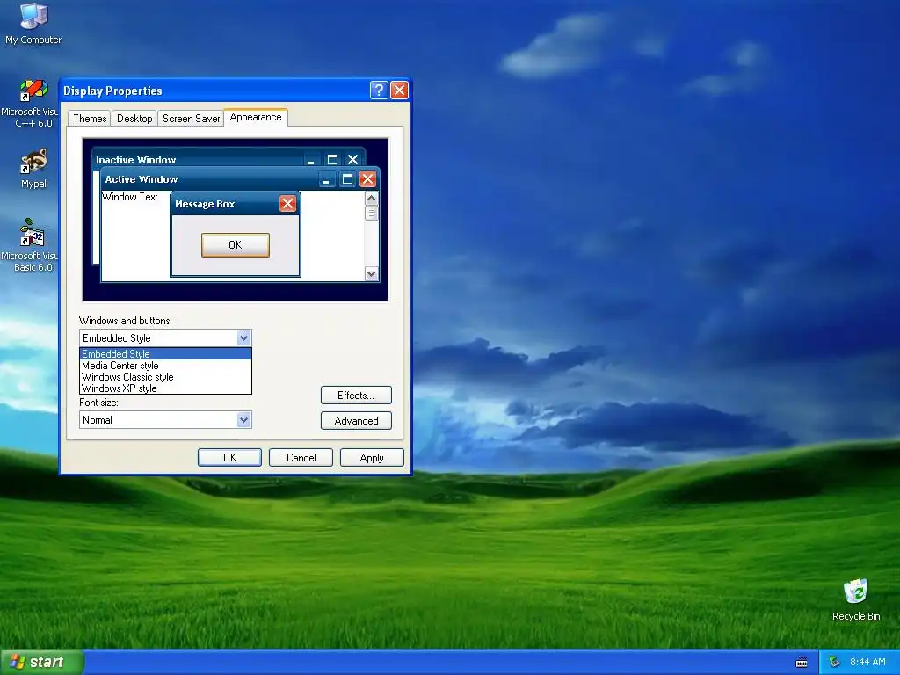
Task: Click the Message Box preview title
Action: pos(205,204)
